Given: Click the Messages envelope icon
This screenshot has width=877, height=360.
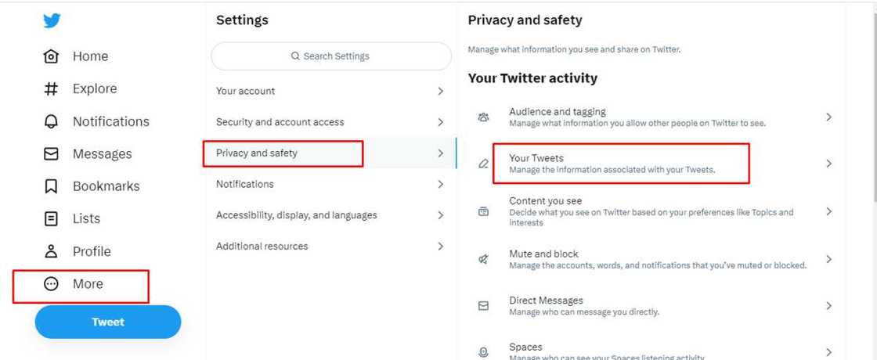Looking at the screenshot, I should [51, 154].
